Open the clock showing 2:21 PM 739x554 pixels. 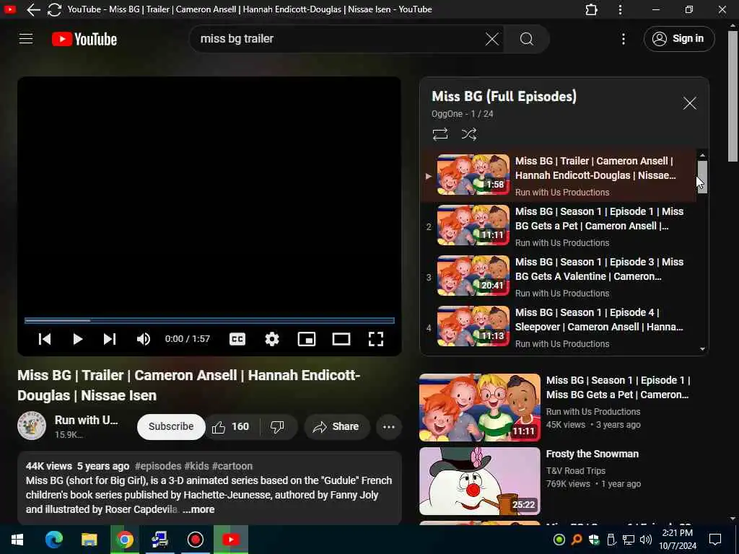[x=677, y=540]
